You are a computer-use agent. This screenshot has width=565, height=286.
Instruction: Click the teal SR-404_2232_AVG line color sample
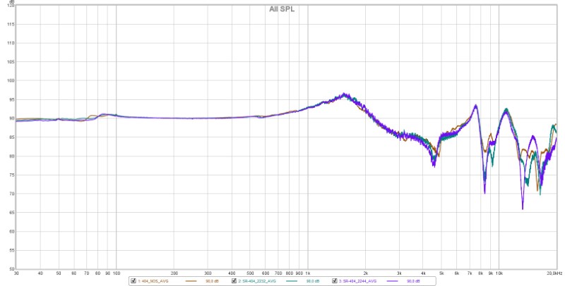(292, 280)
